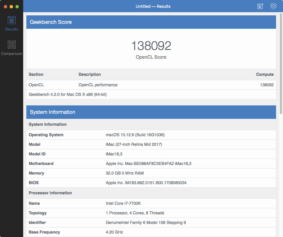Click the Compute column header
The height and width of the screenshot is (237, 283).
265,74
